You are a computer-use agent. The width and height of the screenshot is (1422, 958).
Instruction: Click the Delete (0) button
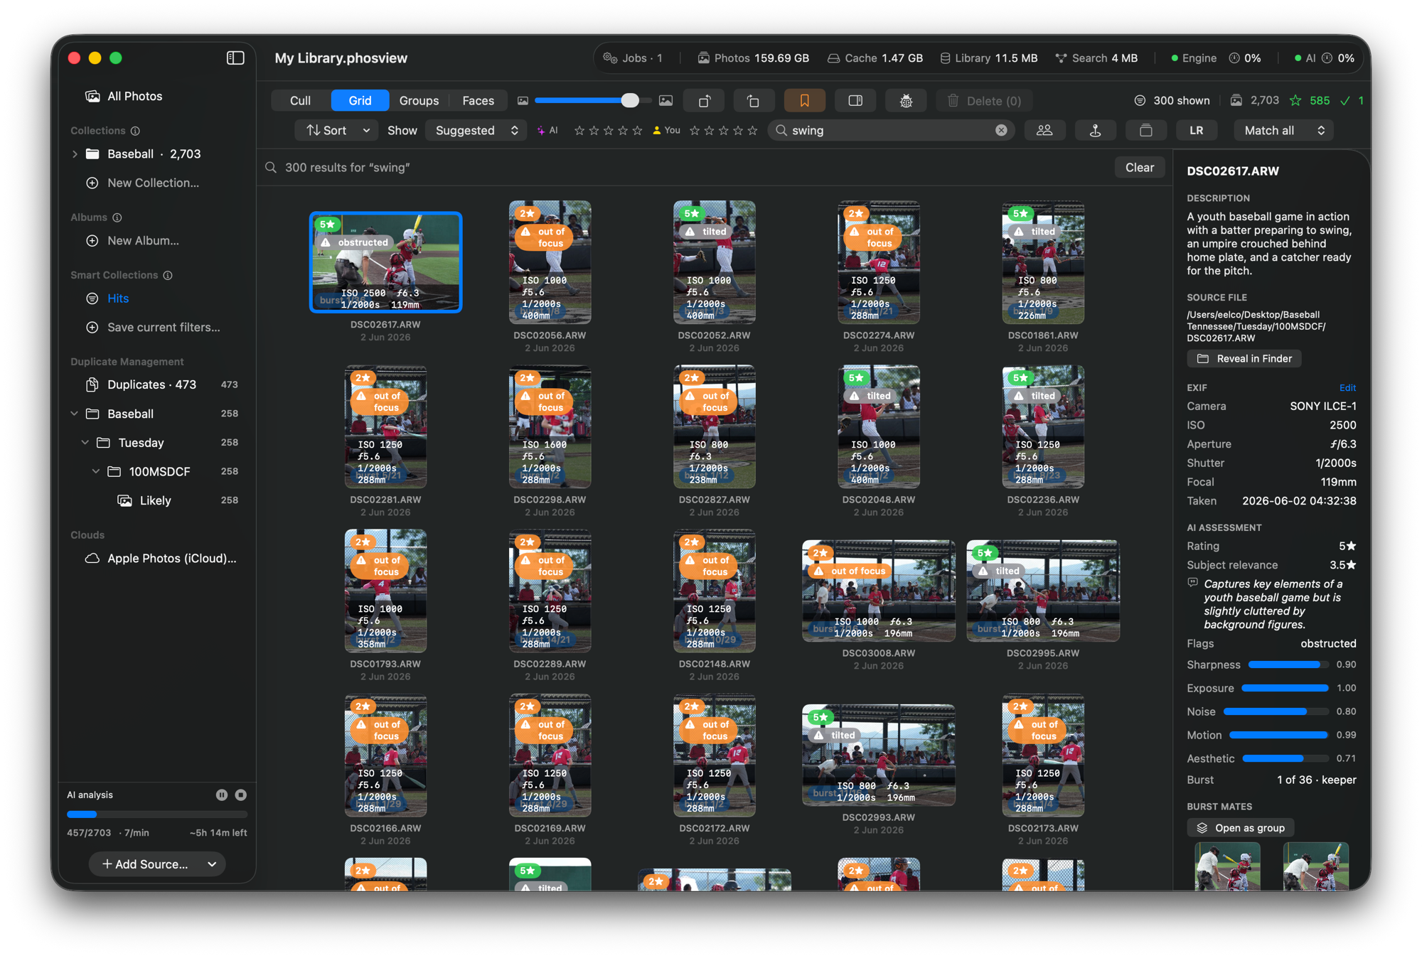984,101
